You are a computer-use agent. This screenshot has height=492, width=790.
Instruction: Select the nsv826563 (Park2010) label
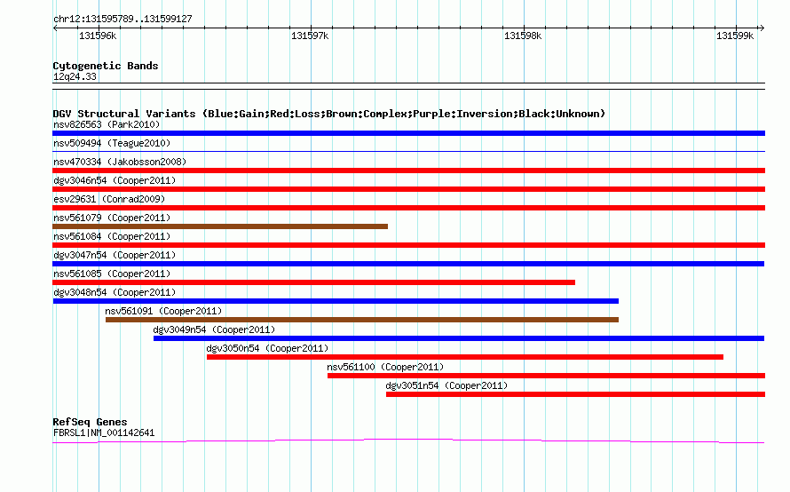107,124
